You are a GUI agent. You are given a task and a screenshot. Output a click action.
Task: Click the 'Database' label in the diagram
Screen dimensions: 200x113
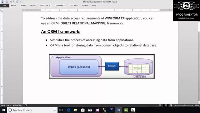click(x=140, y=77)
